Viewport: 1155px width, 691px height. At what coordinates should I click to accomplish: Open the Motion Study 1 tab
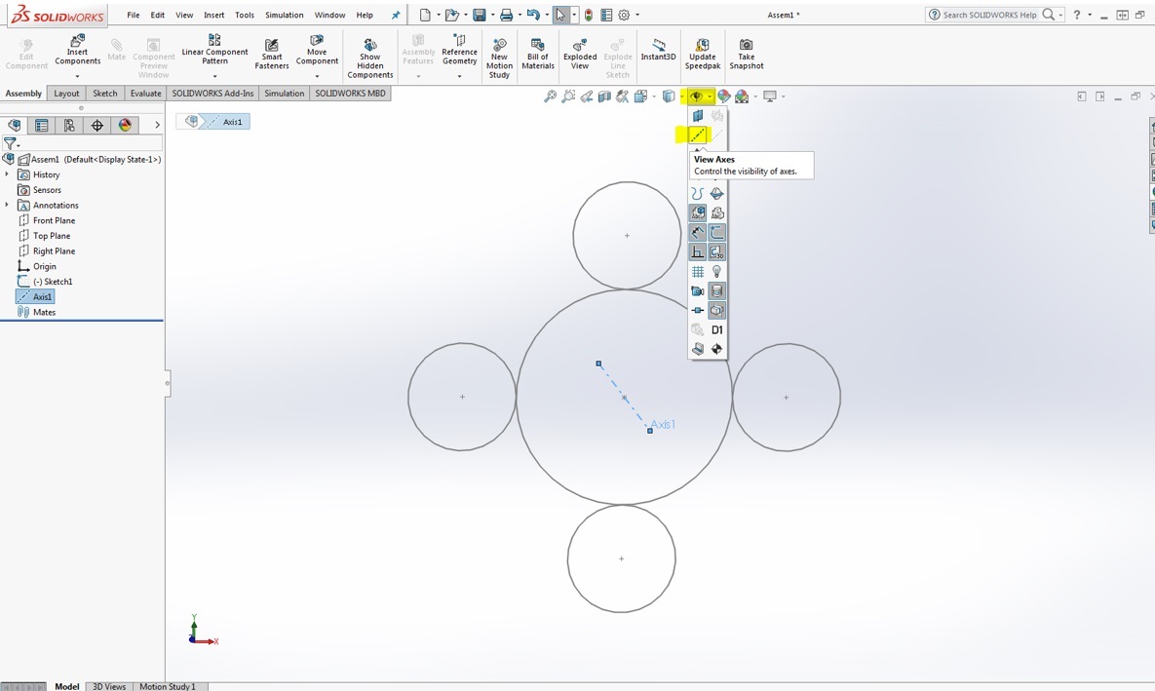click(168, 686)
